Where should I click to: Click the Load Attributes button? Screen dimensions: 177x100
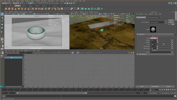(x=155, y=86)
